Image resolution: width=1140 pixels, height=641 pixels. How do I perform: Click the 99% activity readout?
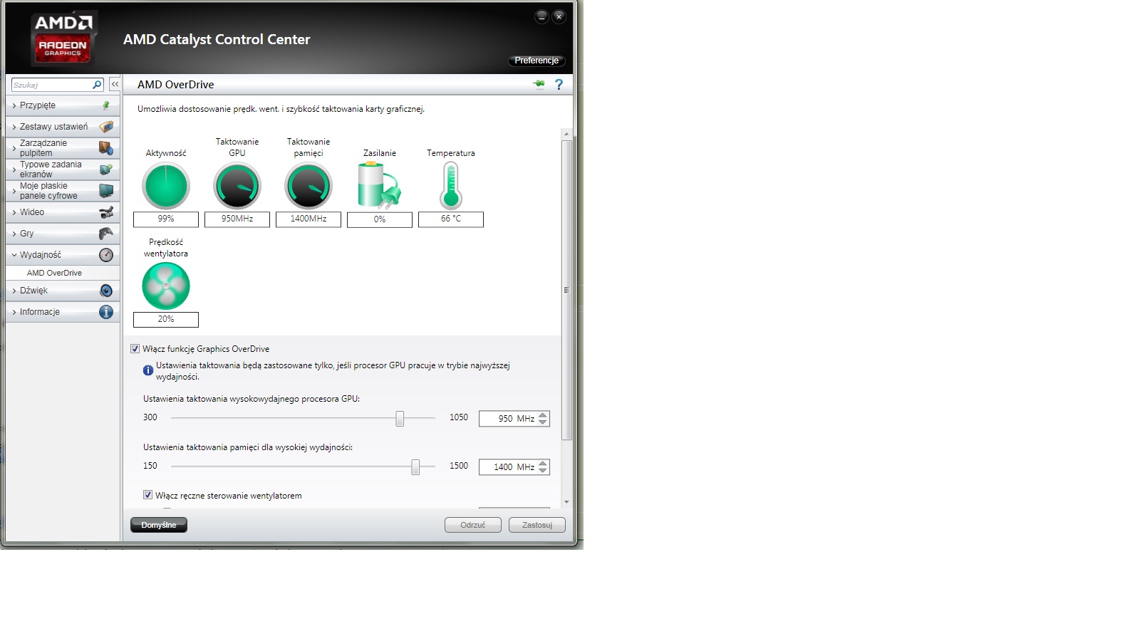click(x=166, y=219)
